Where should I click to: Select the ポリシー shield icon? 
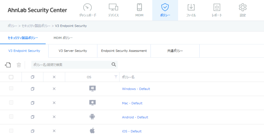(165, 7)
